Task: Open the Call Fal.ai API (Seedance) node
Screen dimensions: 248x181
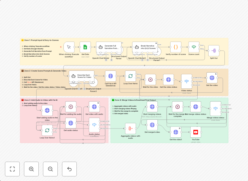Action: pos(110,76)
